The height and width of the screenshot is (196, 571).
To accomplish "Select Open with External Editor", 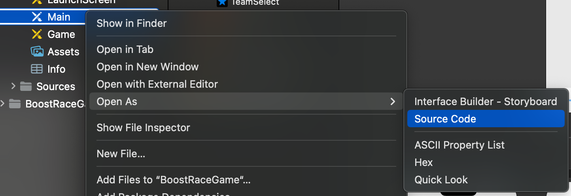I will [x=157, y=84].
